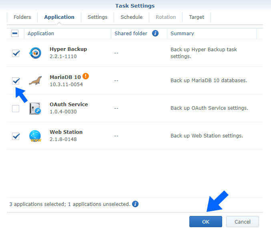Click version 2.2.1-1110 text
The image size is (271, 230).
click(x=63, y=56)
